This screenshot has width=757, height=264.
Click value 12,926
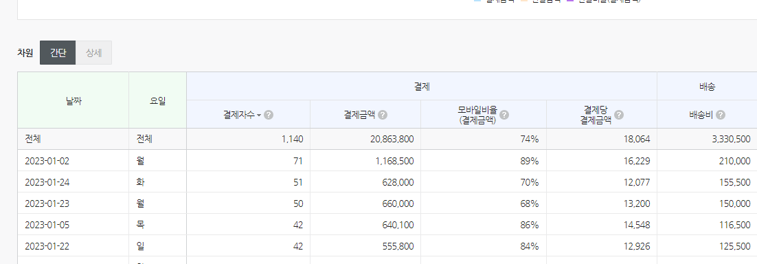637,246
